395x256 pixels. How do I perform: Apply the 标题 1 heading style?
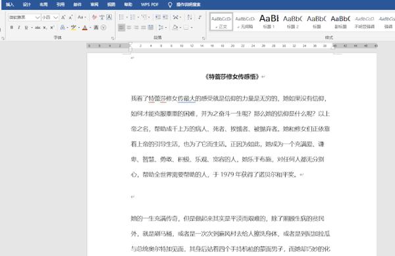pos(269,22)
